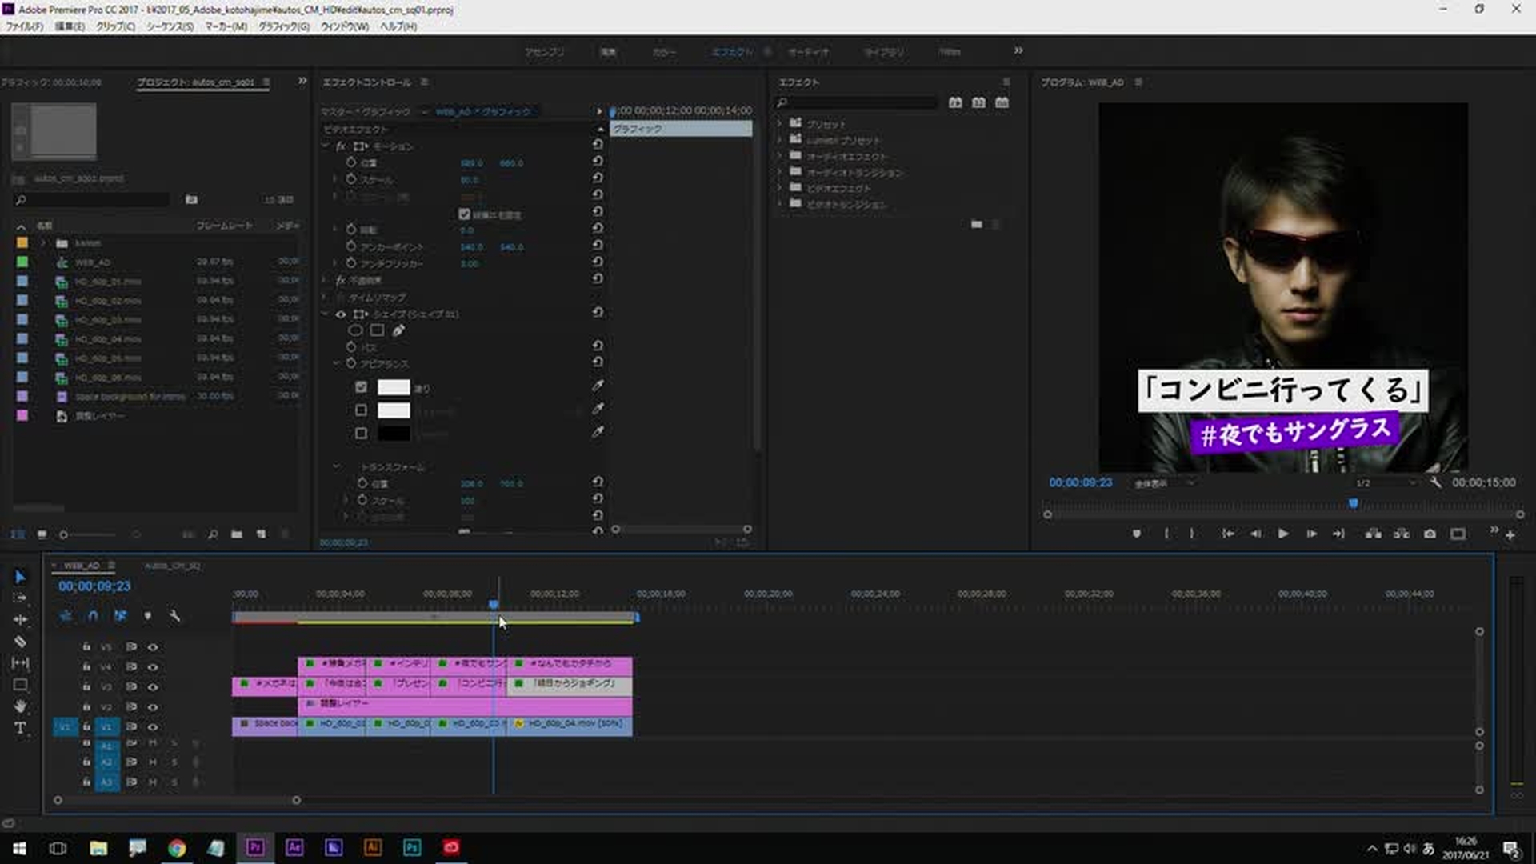The width and height of the screenshot is (1536, 864).
Task: Activate the Ripple Edit tool
Action: (21, 620)
